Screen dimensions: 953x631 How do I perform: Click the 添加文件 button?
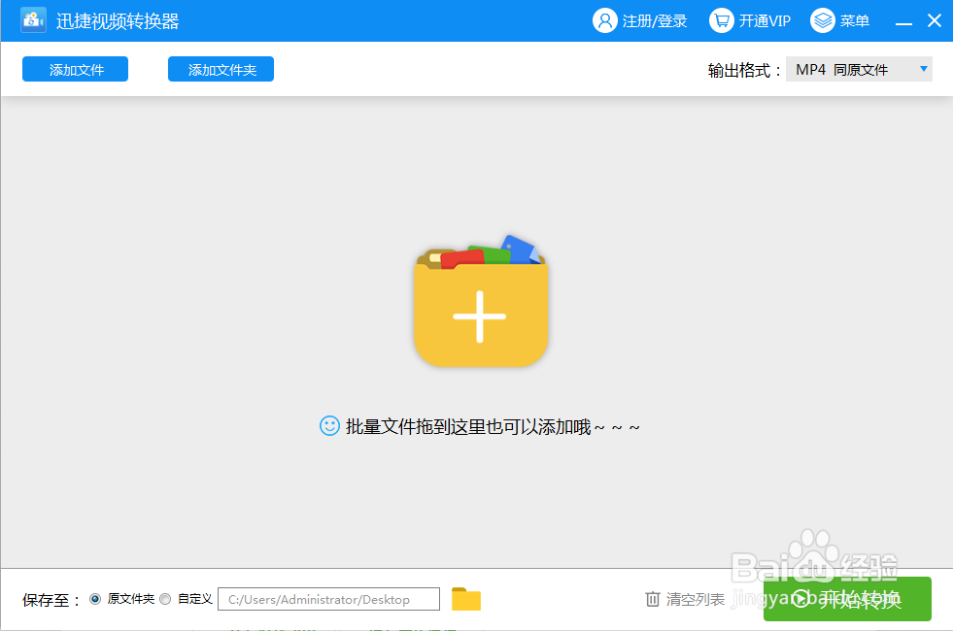point(75,68)
